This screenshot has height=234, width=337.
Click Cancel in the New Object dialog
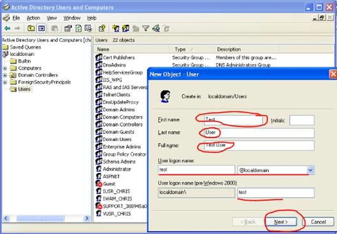pos(319,222)
